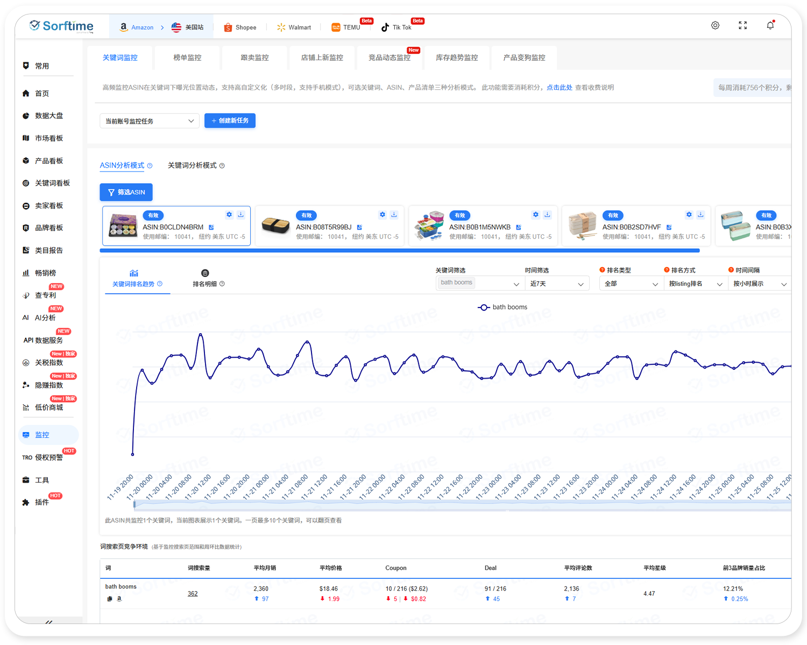Select the B0B1M5NWKB product thumbnail
807x645 pixels.
coord(429,226)
